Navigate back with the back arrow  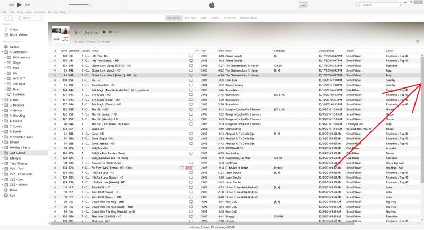(5, 18)
